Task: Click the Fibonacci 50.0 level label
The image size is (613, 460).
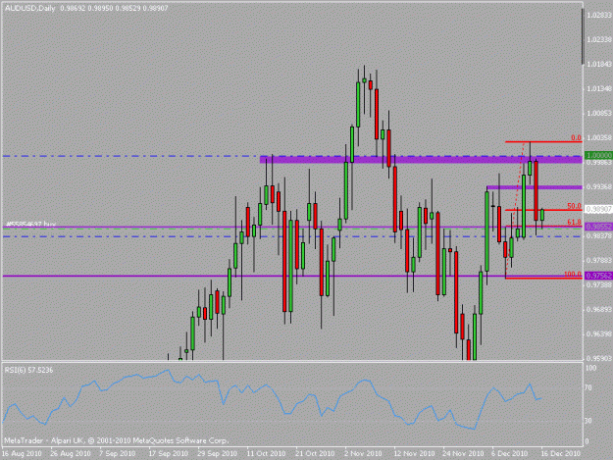Action: tap(575, 206)
